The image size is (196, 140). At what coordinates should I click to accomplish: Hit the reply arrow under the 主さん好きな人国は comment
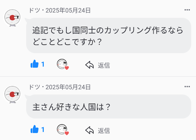coord(90,130)
